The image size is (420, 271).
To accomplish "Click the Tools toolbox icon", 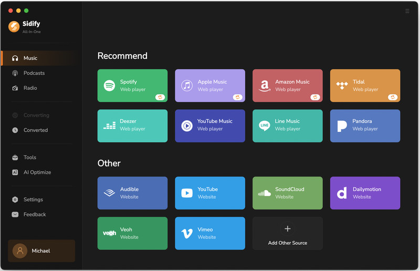I will (x=15, y=158).
